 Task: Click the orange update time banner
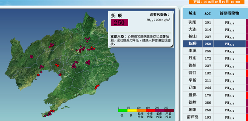216,2
